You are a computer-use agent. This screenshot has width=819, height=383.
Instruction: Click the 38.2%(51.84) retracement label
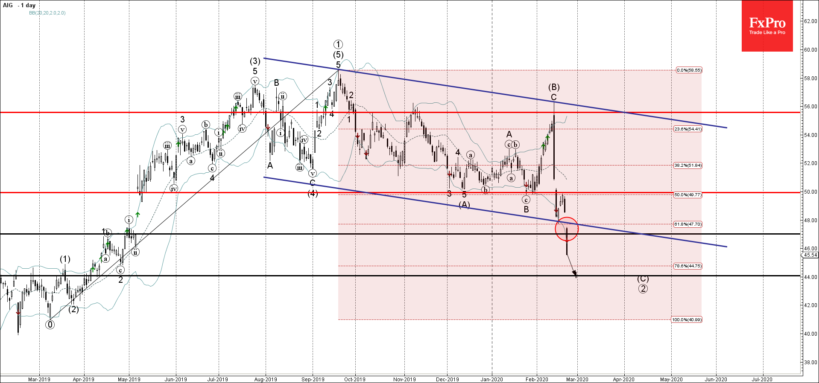point(687,165)
